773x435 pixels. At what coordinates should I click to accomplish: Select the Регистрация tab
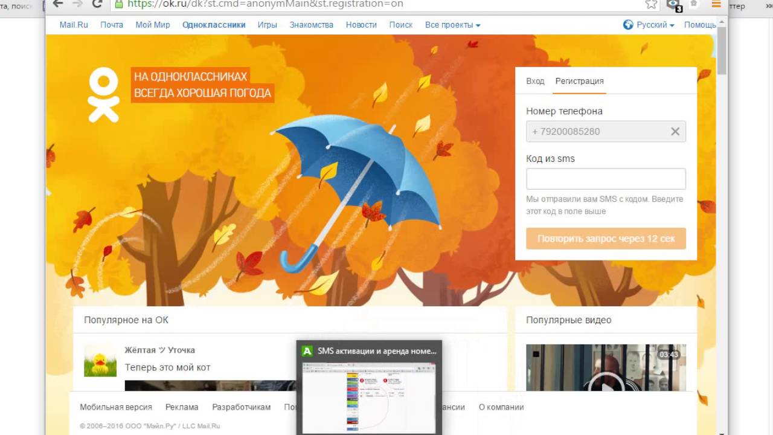tap(579, 81)
